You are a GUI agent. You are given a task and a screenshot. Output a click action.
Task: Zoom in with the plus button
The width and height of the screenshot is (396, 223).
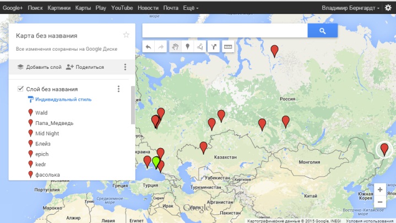point(380,189)
